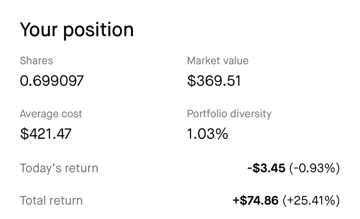Tap the -$3.45 today's return amount
The image size is (360, 219).
[266, 168]
